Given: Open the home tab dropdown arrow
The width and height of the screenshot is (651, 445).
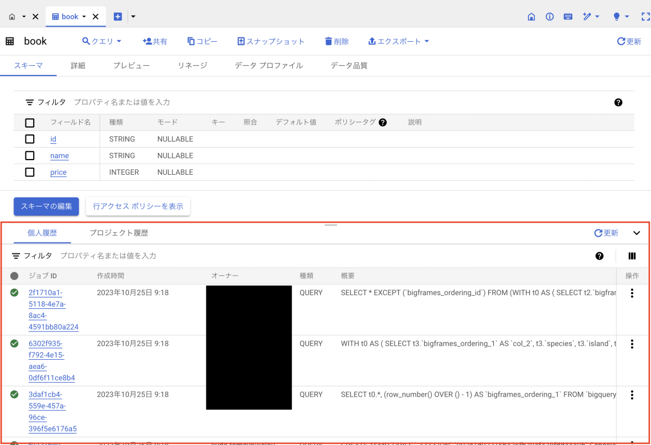Looking at the screenshot, I should pos(24,17).
